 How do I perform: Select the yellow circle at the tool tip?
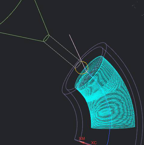81,68
